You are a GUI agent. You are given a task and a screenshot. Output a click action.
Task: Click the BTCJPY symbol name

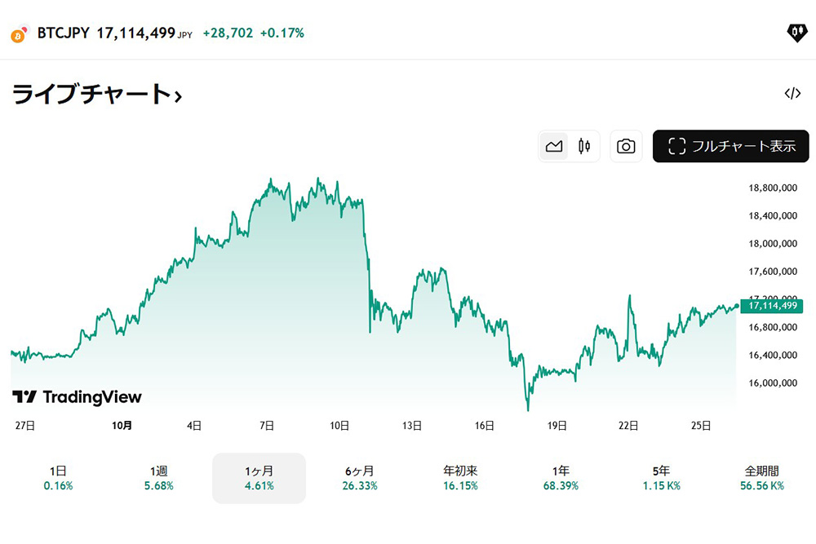(x=64, y=33)
